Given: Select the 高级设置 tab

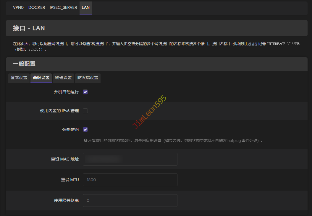Looking at the screenshot, I should [x=41, y=78].
